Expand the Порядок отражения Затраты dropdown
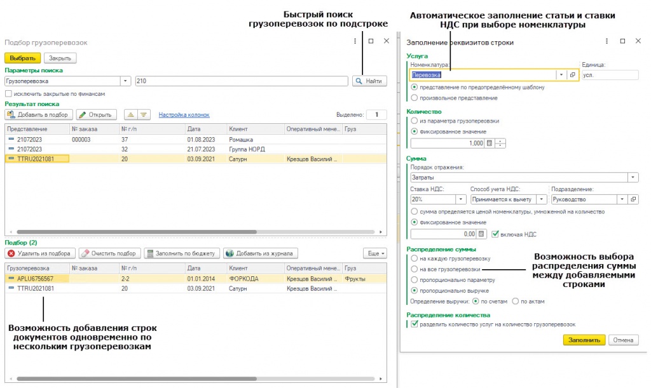651x388 pixels. [633, 177]
